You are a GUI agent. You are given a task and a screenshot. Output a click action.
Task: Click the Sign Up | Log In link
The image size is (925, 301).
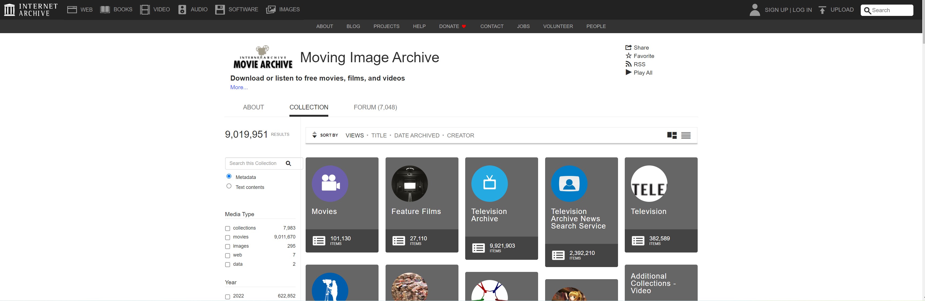(x=788, y=10)
